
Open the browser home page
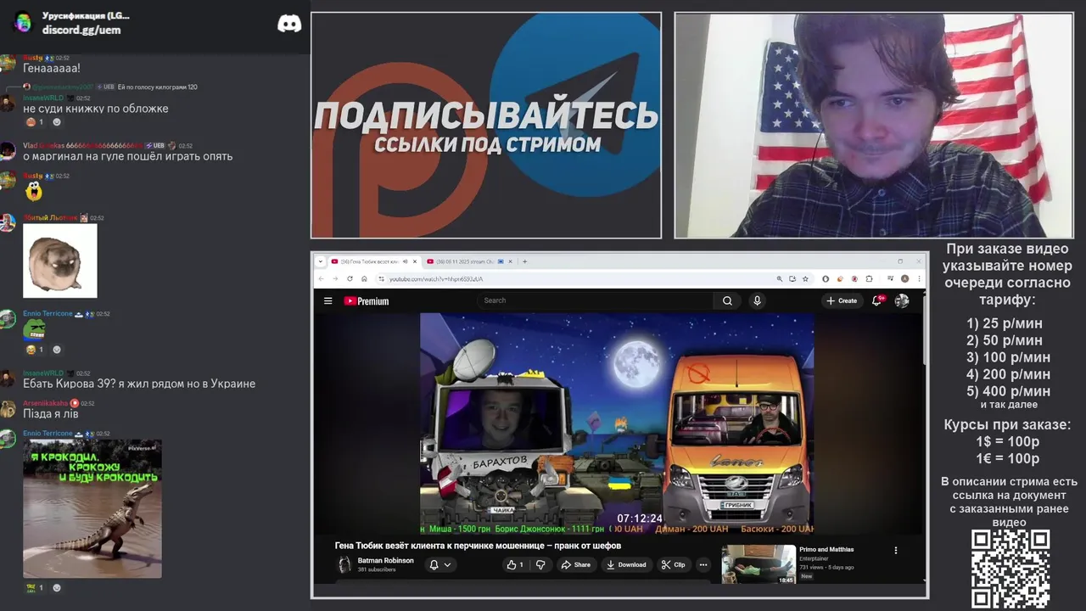click(x=364, y=278)
